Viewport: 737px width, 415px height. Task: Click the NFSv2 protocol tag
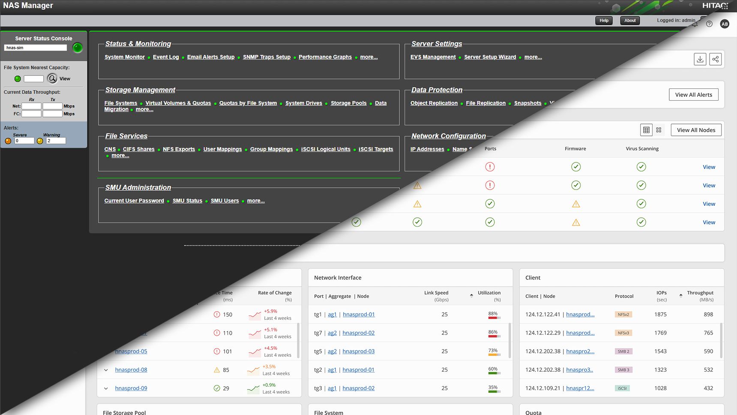tap(623, 315)
